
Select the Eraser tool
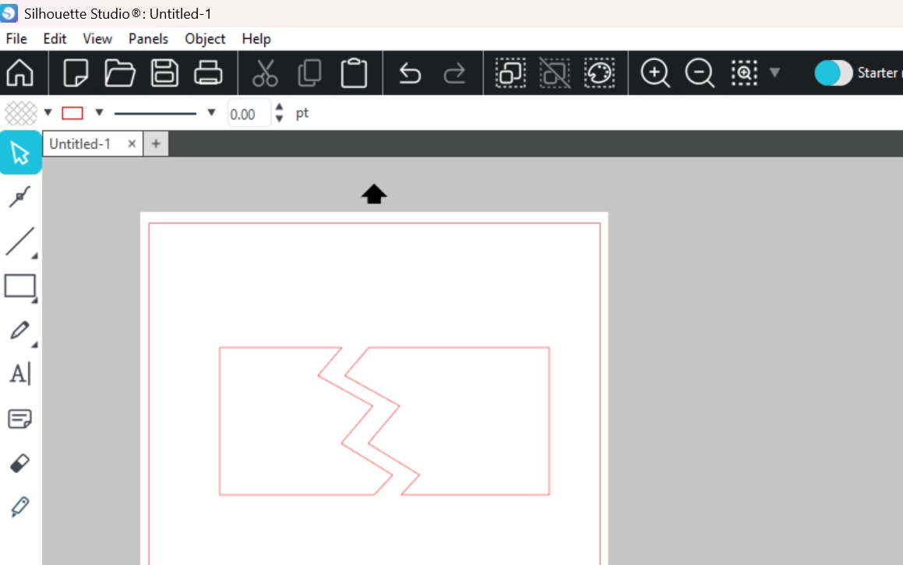click(19, 464)
